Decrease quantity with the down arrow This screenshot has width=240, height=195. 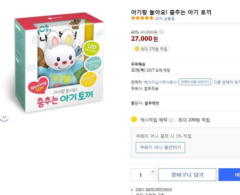153,178
